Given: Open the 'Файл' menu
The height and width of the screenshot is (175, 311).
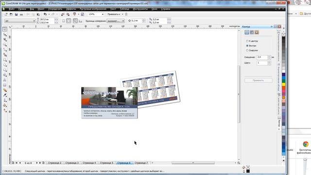Looking at the screenshot, I should (11, 9).
